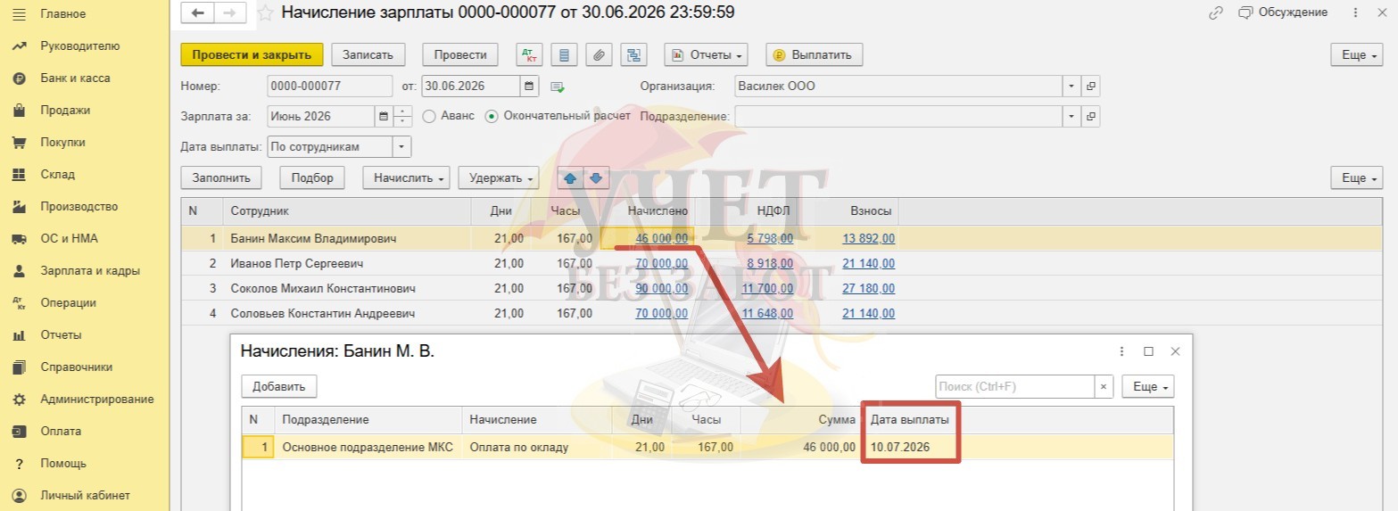Screen dimensions: 1398x511
Task: Click Выплатить button
Action: pos(814,54)
